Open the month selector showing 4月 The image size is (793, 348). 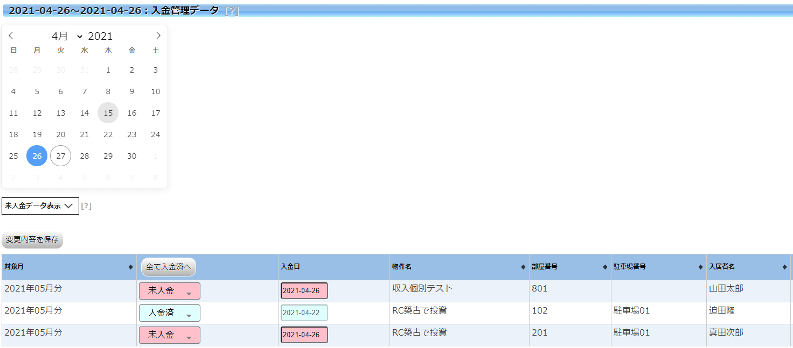click(x=65, y=35)
